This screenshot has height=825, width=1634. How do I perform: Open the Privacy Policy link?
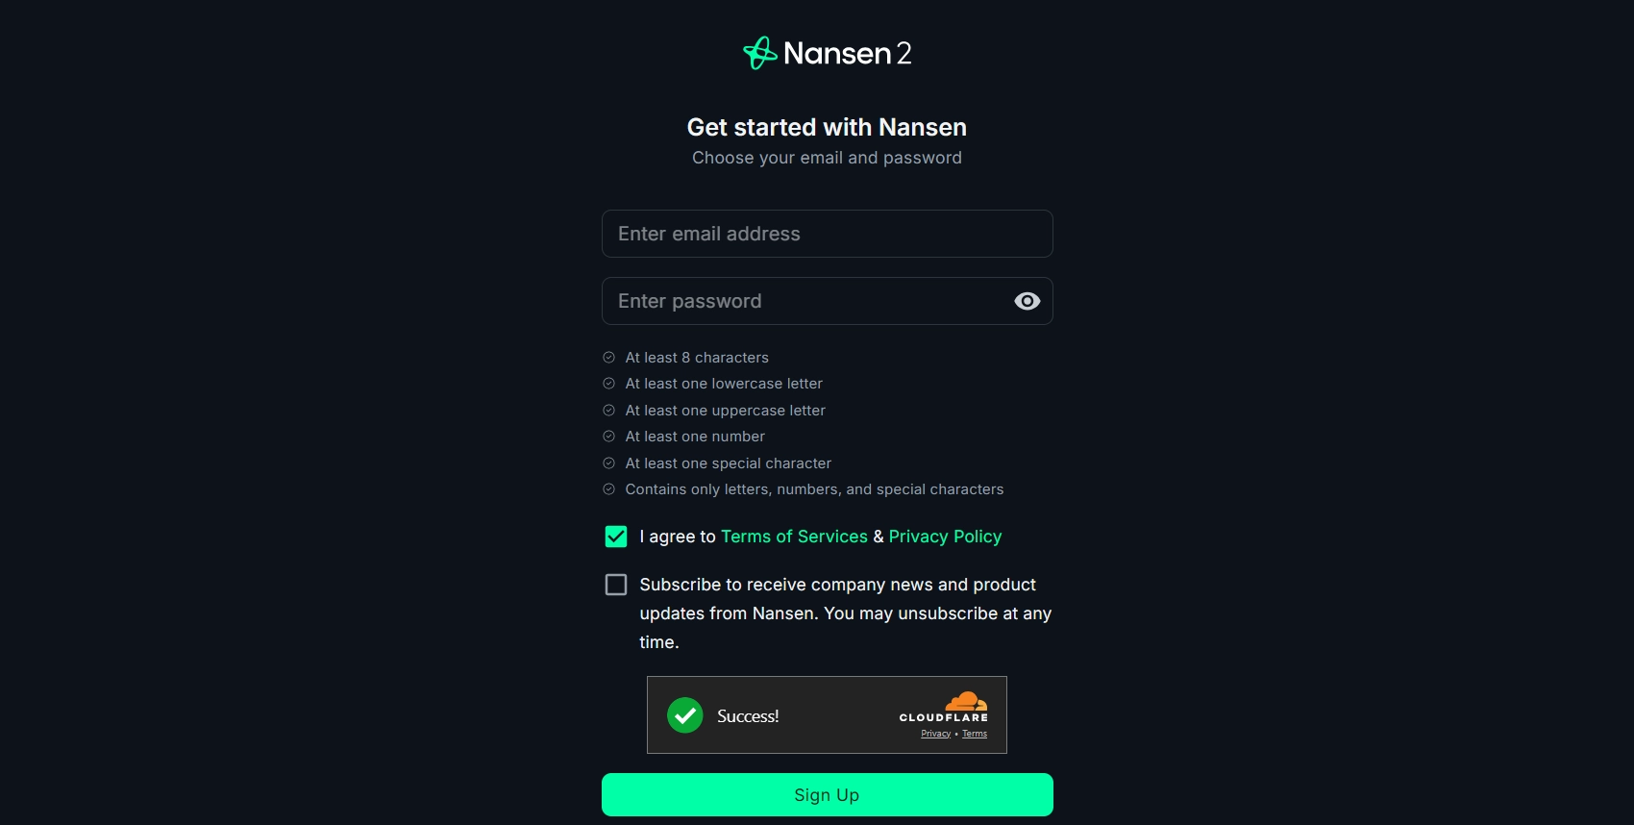(x=945, y=537)
